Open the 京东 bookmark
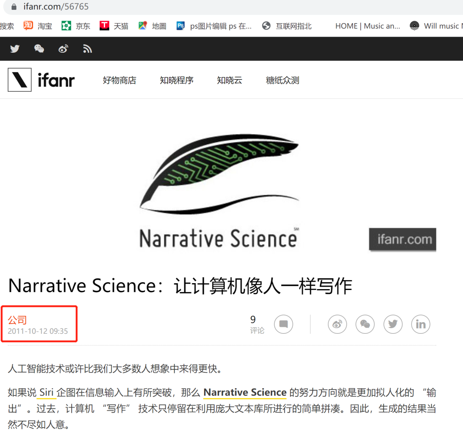The image size is (463, 435). click(75, 26)
